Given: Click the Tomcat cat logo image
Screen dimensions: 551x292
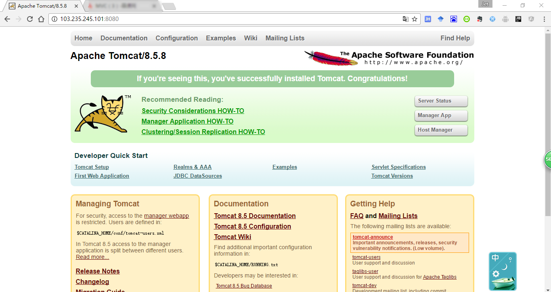Looking at the screenshot, I should tap(103, 114).
